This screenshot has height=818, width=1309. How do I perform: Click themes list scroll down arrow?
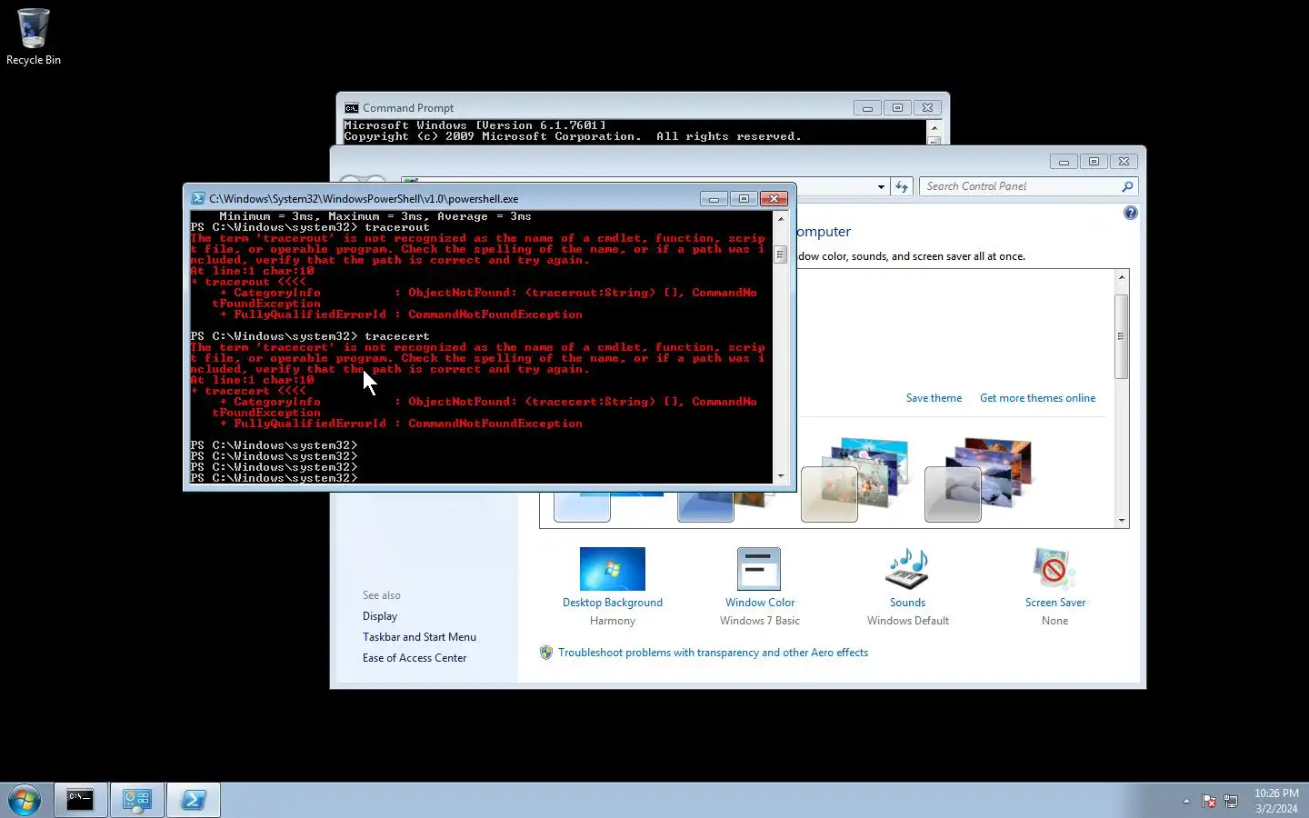point(1122,521)
